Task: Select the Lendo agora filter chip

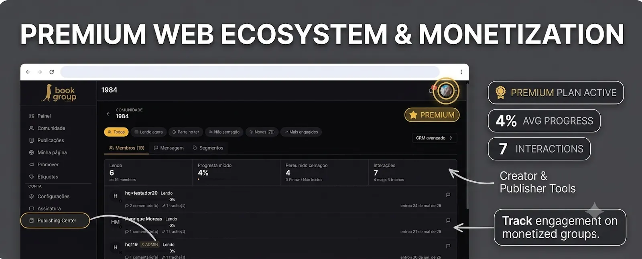Action: 148,132
